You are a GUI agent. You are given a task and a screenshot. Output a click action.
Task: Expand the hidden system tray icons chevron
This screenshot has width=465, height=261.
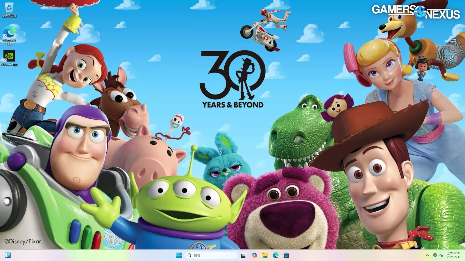click(x=427, y=255)
